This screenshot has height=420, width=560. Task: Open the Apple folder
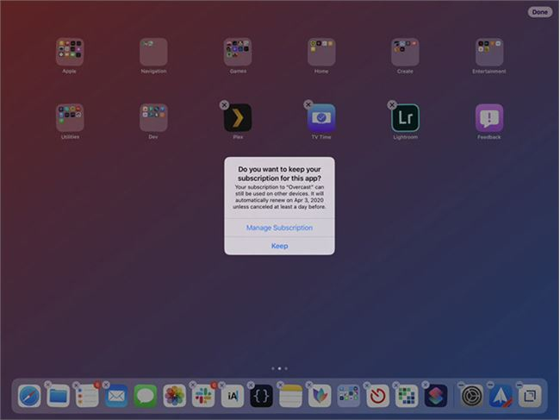click(x=70, y=52)
